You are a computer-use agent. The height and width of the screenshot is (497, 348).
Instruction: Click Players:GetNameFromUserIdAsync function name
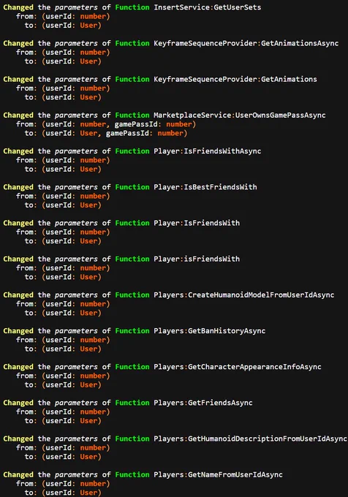click(218, 475)
